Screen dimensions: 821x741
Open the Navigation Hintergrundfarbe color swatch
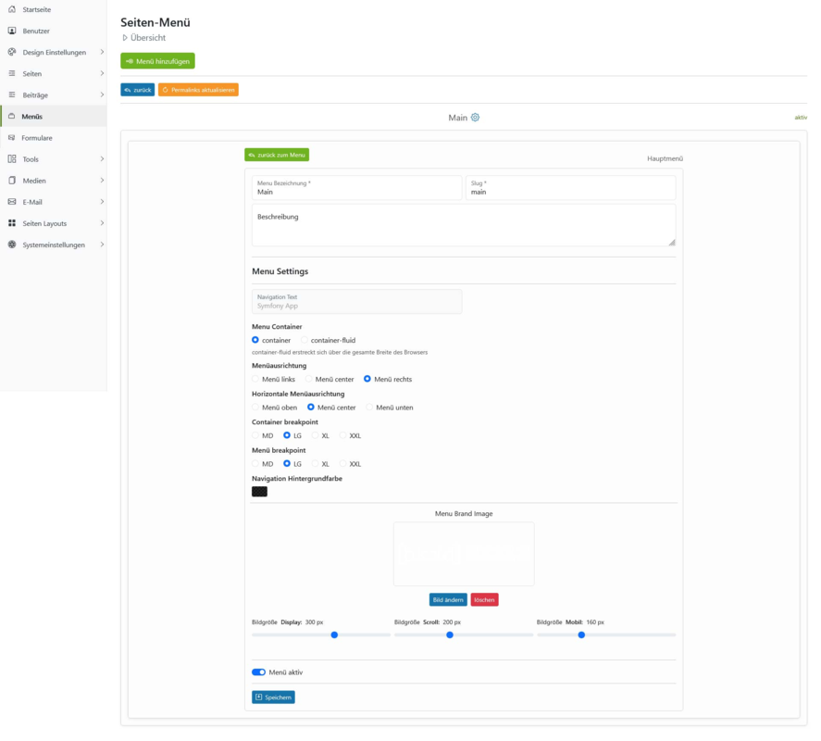(260, 492)
